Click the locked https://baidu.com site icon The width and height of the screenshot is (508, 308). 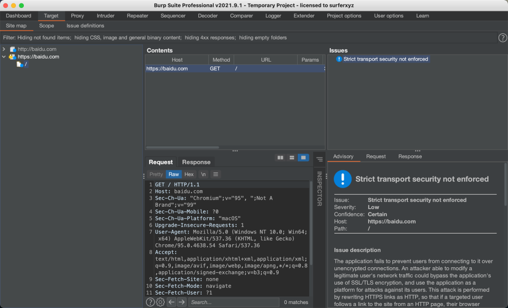(12, 57)
